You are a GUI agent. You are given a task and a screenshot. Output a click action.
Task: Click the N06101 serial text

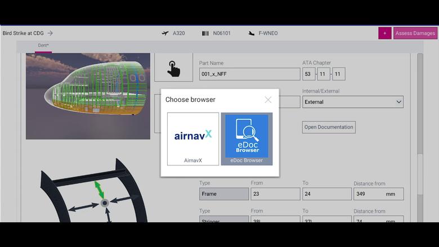[x=222, y=33]
